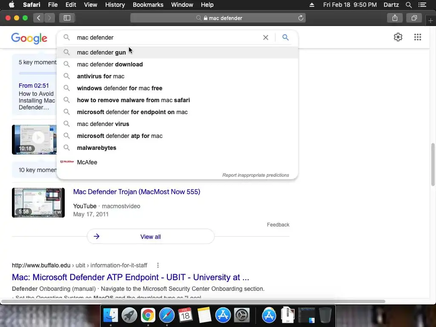
Task: Click 'From 02:51' key moment link
Action: [34, 86]
